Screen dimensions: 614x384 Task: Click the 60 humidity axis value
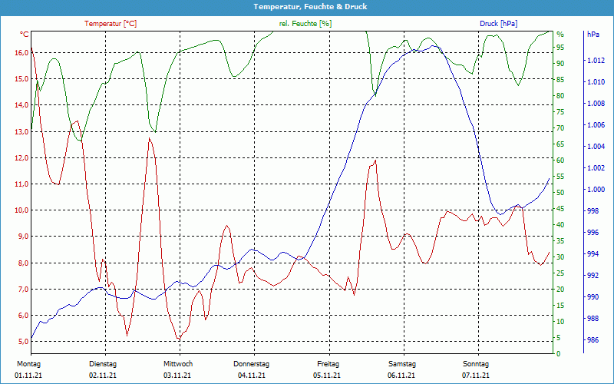(560, 161)
